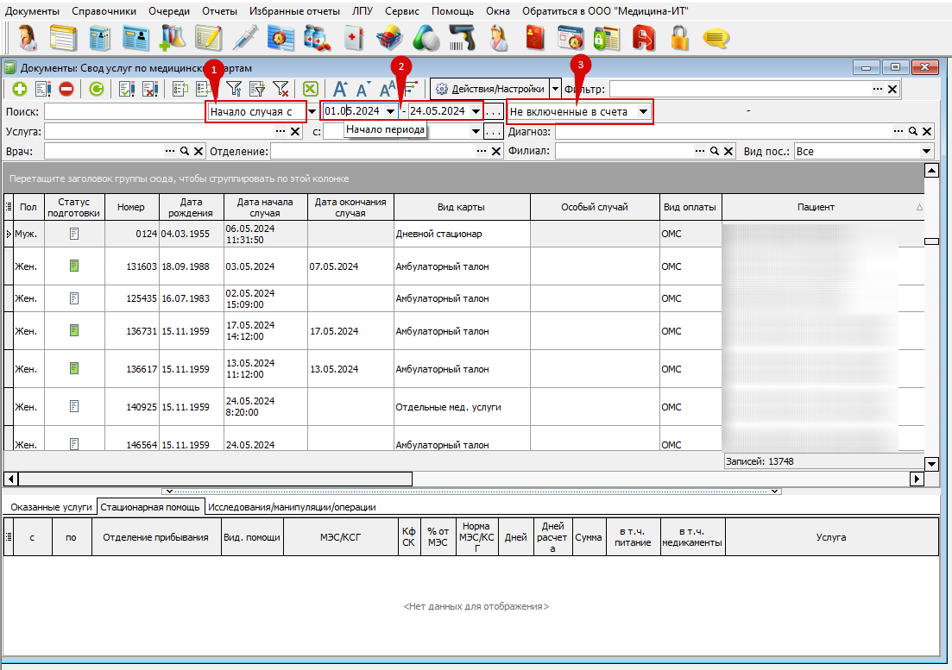Clear the Отделение field
This screenshot has height=670, width=952.
coord(496,152)
